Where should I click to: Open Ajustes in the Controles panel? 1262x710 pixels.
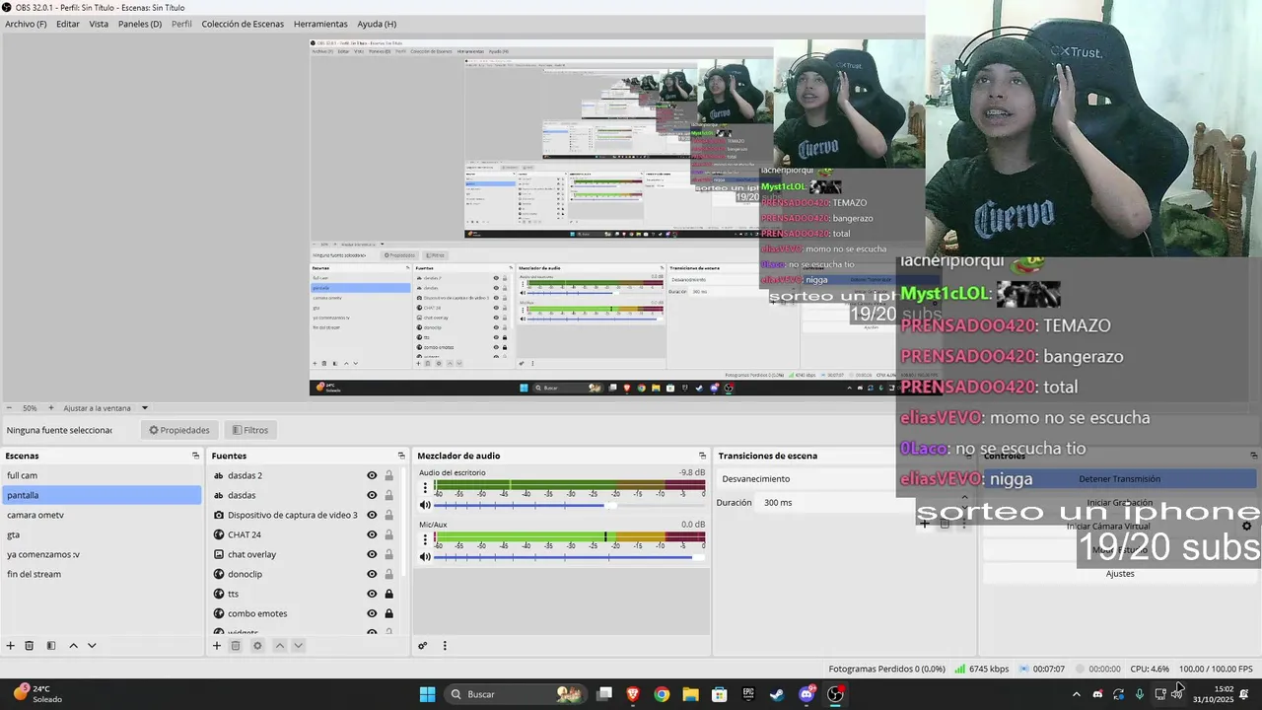click(x=1119, y=574)
